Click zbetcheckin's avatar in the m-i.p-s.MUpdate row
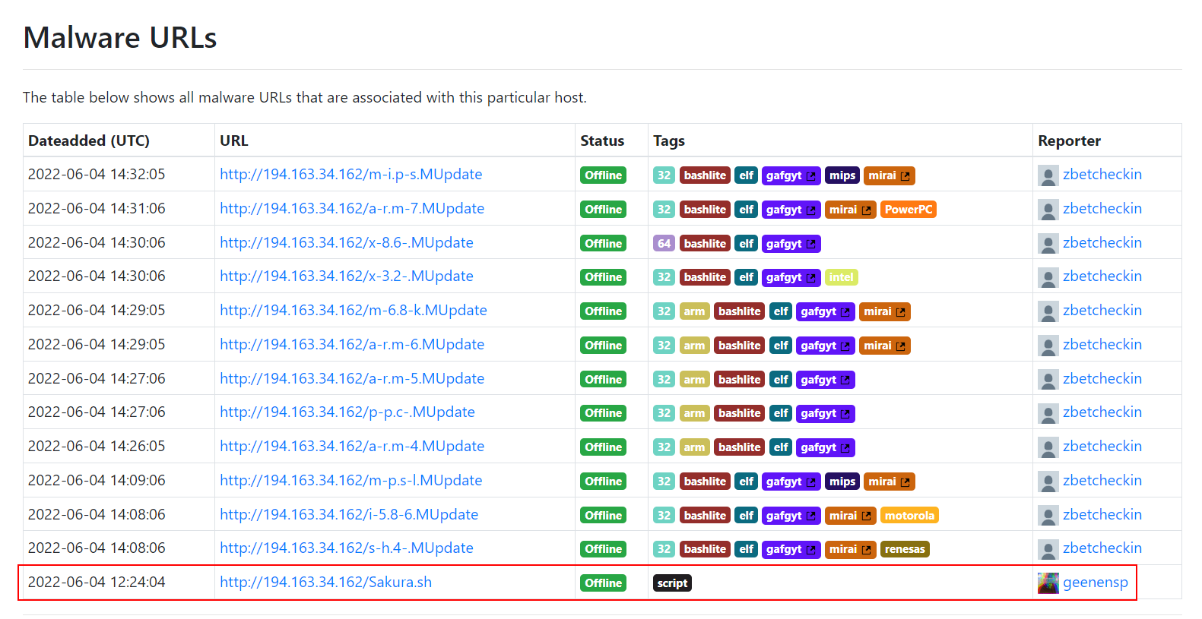The image size is (1202, 619). [1048, 175]
